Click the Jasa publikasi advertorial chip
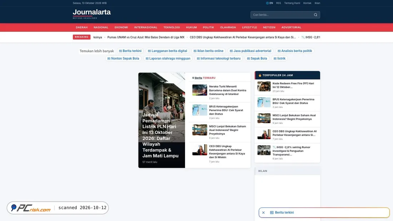393x221 pixels. 250,51
